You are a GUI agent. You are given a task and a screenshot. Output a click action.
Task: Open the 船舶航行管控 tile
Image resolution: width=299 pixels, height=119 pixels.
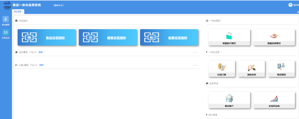click(229, 38)
